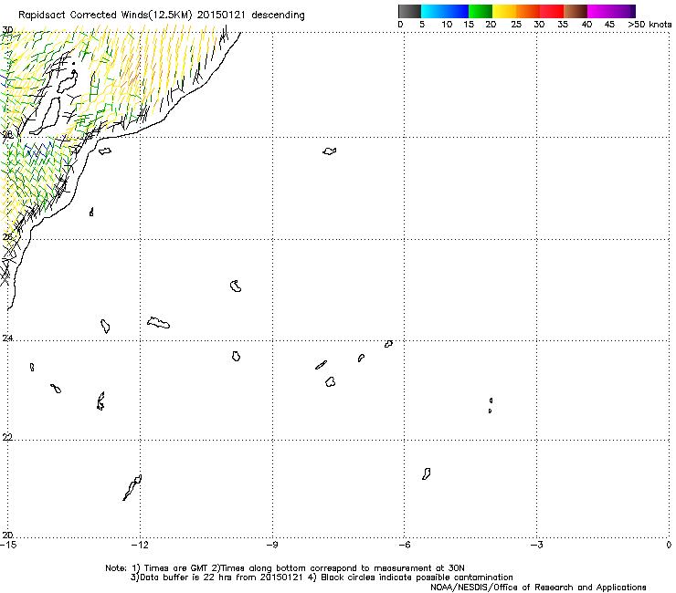This screenshot has height=593, width=676.
Task: Click the longitude label '-15' on bottom axis
Action: [8, 545]
